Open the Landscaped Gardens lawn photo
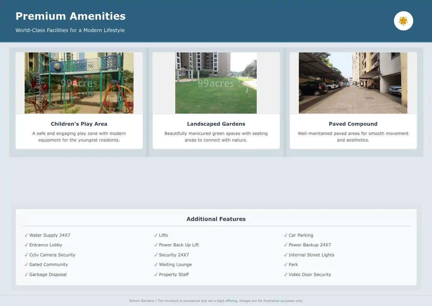Screen dimensions: 432x306 point(216,83)
